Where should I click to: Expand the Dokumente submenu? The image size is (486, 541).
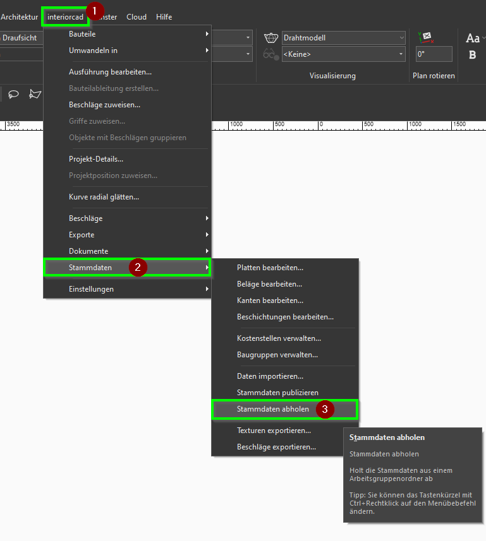127,251
